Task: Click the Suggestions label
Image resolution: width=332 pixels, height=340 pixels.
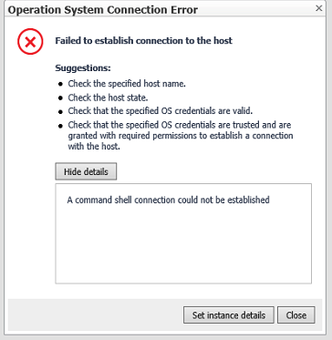Action: click(83, 68)
